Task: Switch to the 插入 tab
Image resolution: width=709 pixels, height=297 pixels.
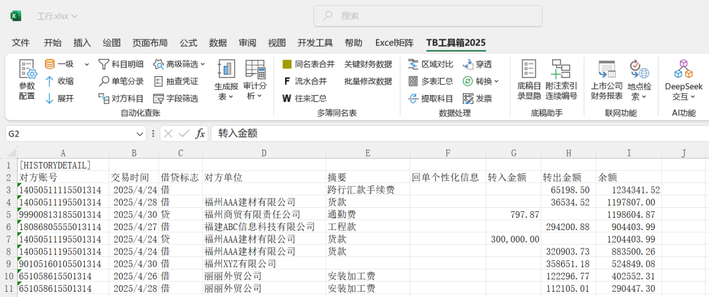Action: click(x=82, y=43)
